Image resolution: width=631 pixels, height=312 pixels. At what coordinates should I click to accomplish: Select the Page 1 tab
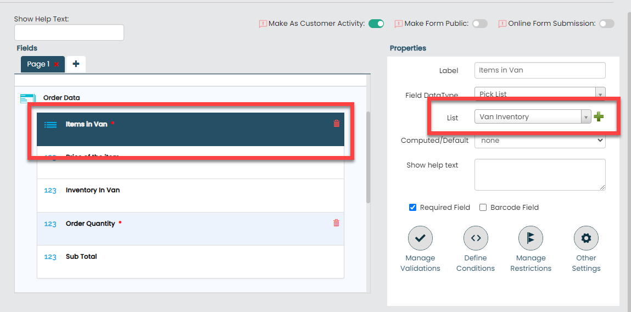tap(38, 64)
